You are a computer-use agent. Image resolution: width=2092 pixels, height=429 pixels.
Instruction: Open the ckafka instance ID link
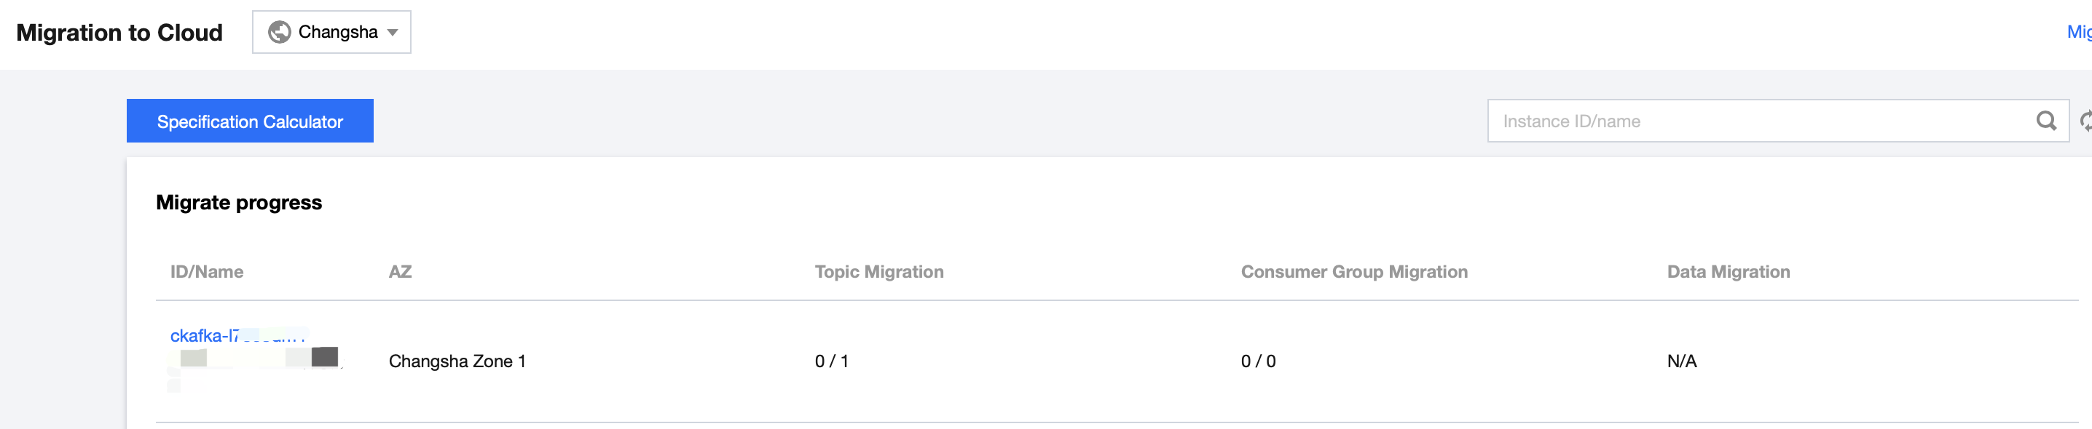click(205, 336)
